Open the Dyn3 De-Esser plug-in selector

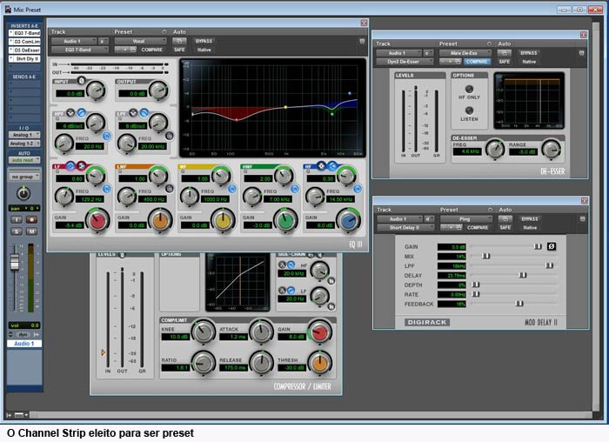[x=405, y=62]
